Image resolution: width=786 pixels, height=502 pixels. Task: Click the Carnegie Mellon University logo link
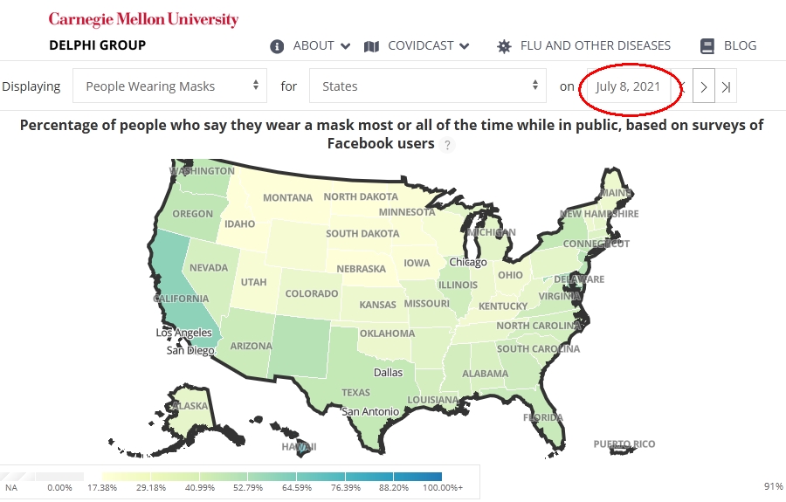coord(143,19)
